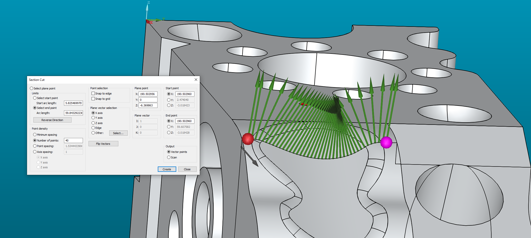Click End point Z field showing -3.018428
Viewport: 531px width, 238px height.
point(185,133)
